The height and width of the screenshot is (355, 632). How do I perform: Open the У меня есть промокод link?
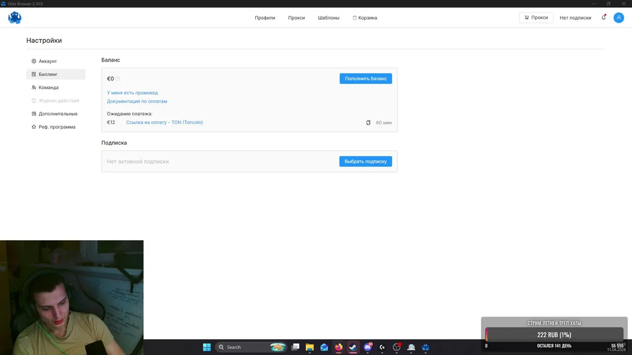(x=132, y=93)
